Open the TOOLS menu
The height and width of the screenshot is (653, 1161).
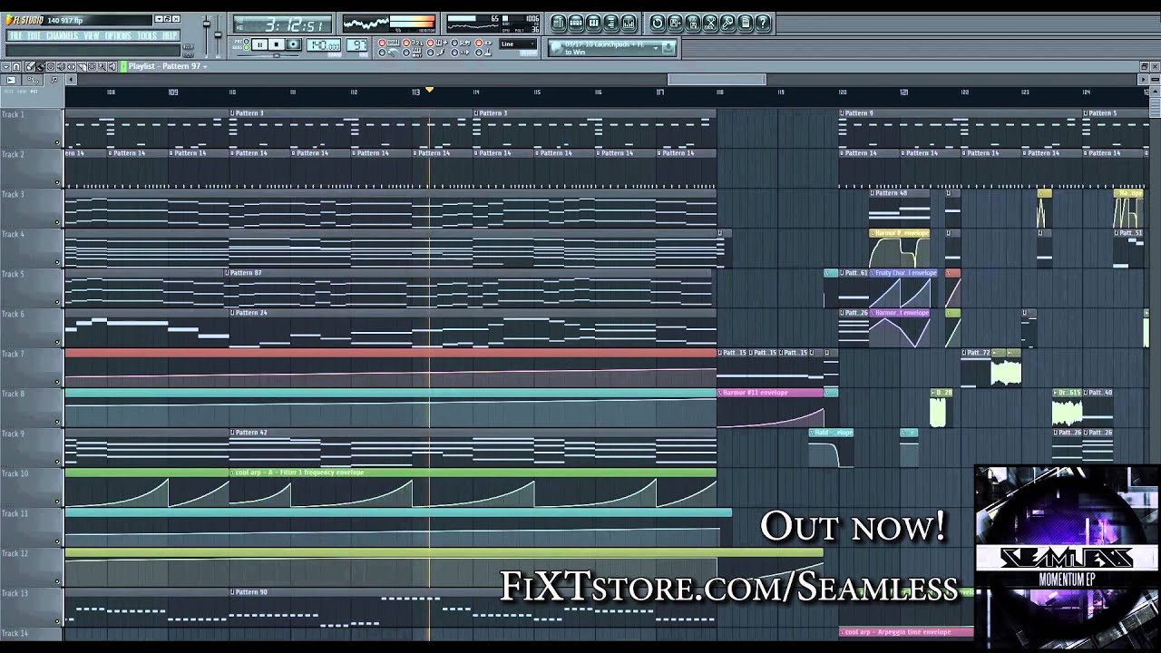[x=147, y=35]
